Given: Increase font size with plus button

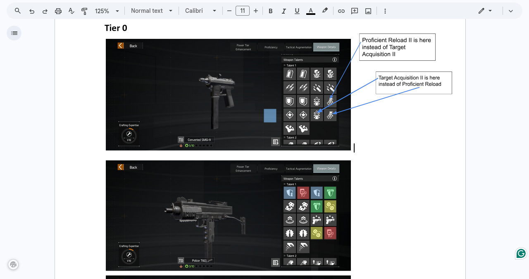Looking at the screenshot, I should point(256,11).
